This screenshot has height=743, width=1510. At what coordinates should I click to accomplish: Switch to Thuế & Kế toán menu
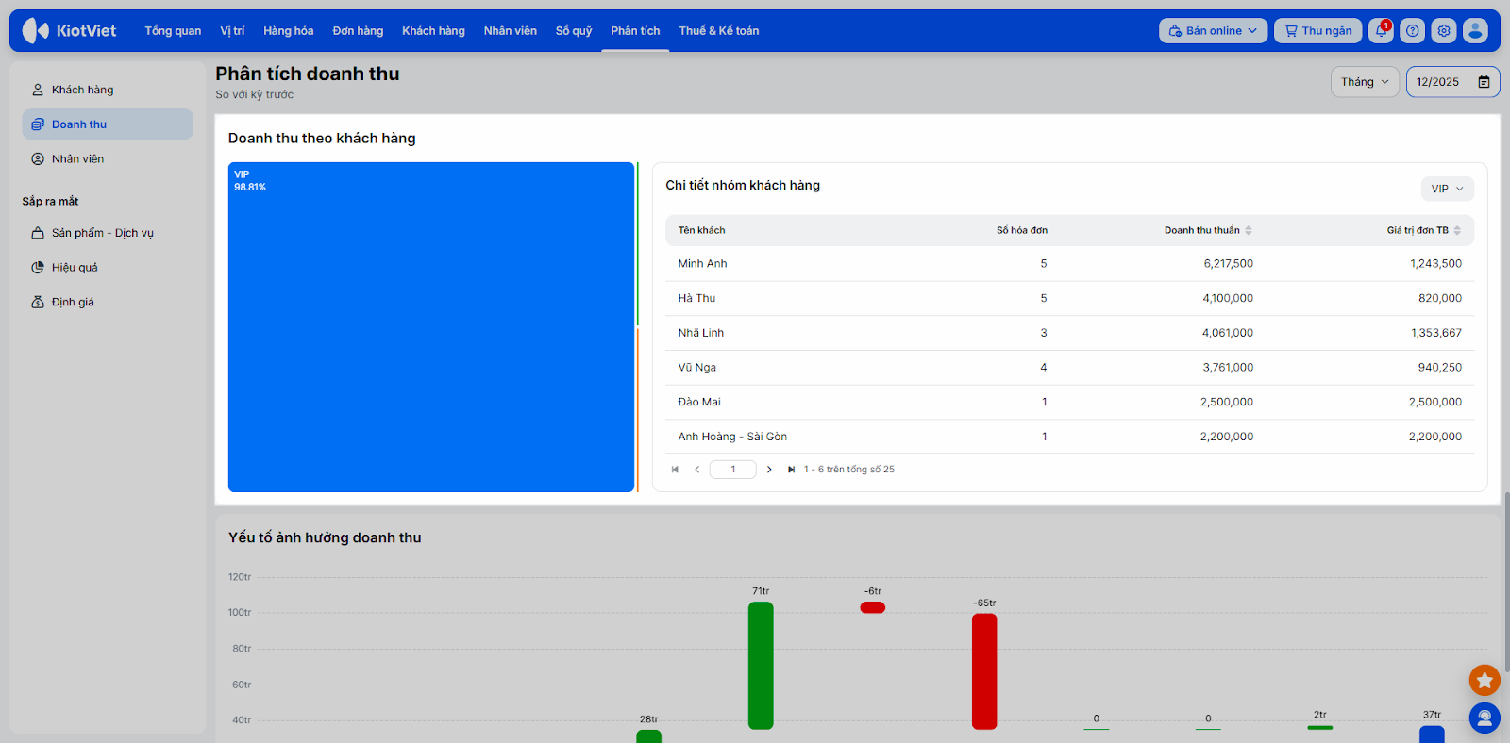pyautogui.click(x=718, y=31)
